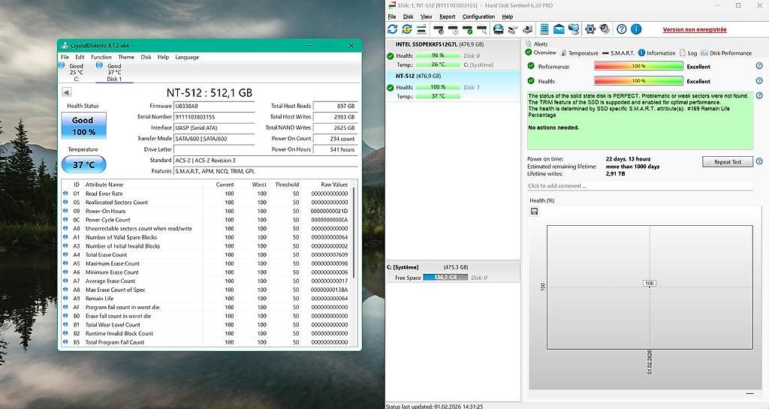Open Theme menu in CrystalDiskInfo
Viewport: 769px width, 409px height.
126,57
